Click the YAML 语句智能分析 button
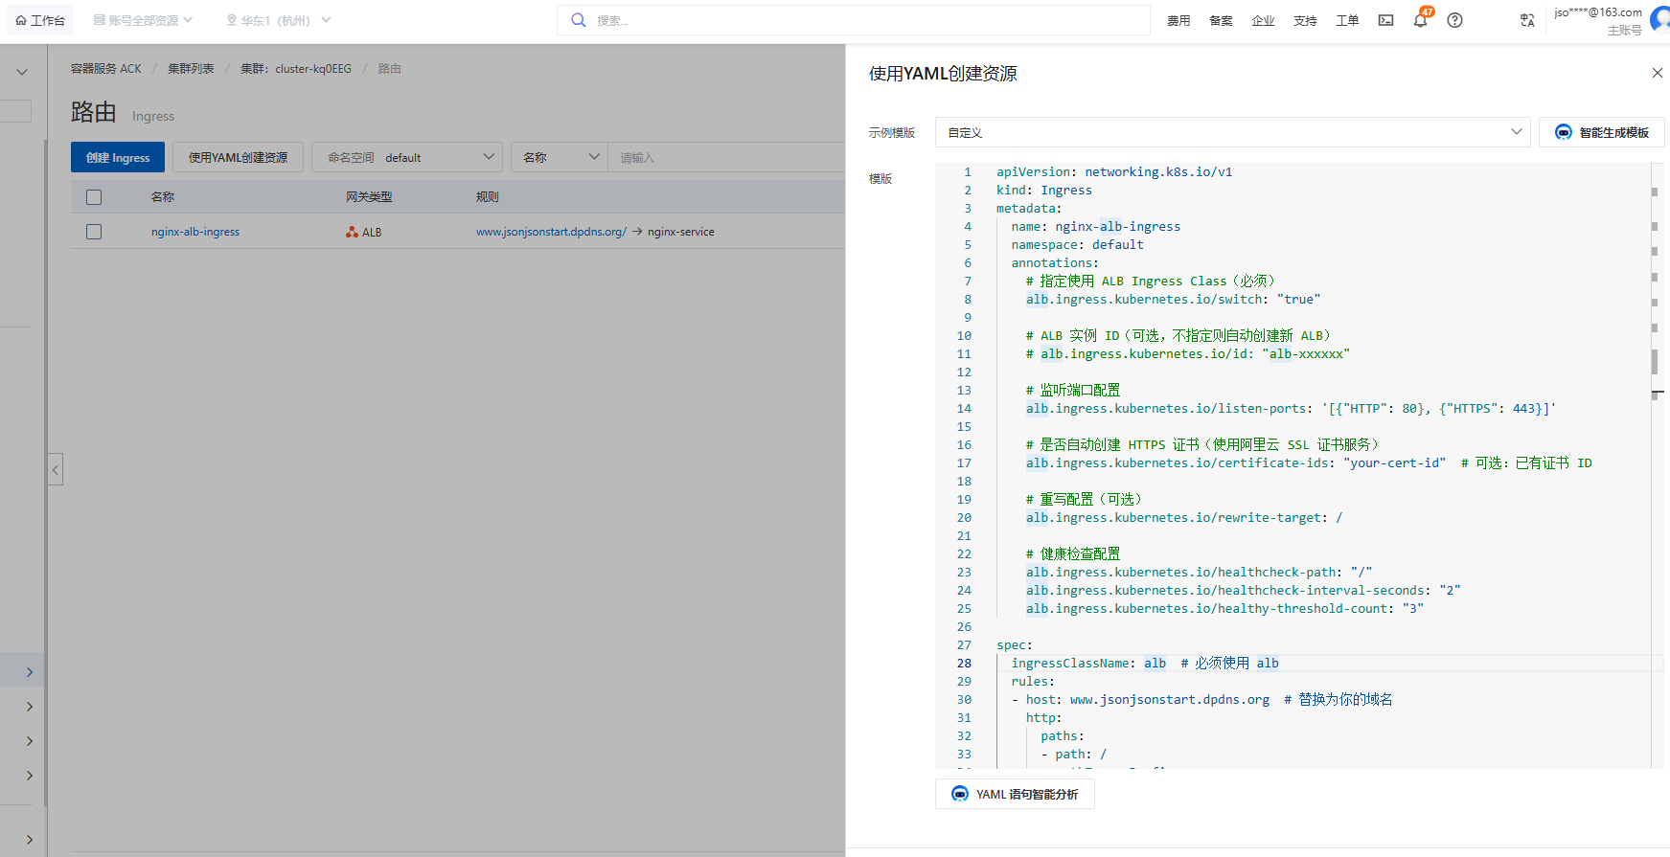This screenshot has width=1670, height=857. [1015, 794]
